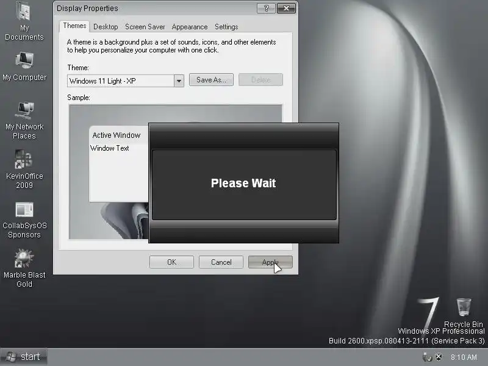The width and height of the screenshot is (488, 366).
Task: Select the My Computer desktop icon
Action: pos(24,66)
